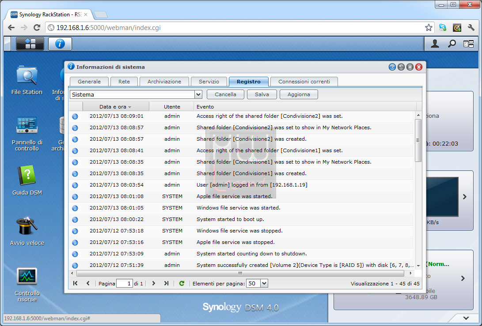Select the System Information taskbar button
This screenshot has width=482, height=326.
click(x=60, y=44)
